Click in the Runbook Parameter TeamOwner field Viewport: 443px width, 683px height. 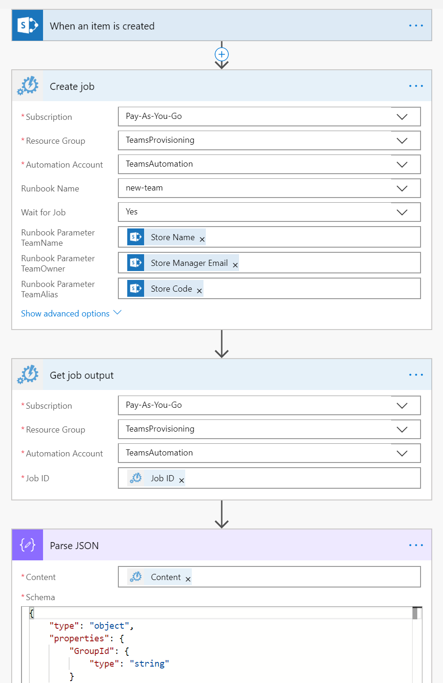(269, 263)
